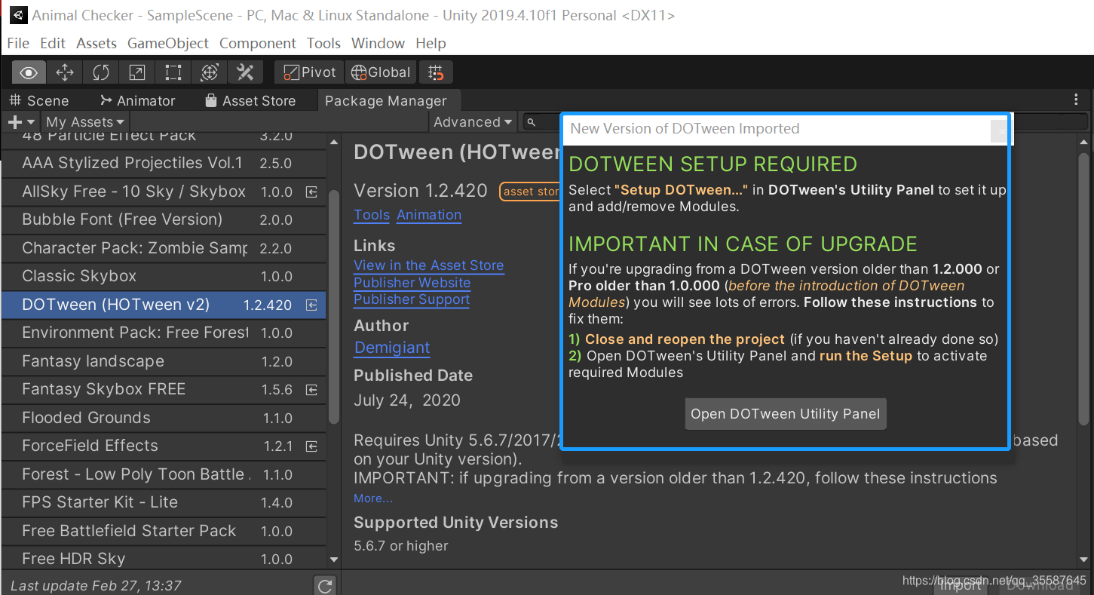This screenshot has height=595, width=1094.
Task: Select the Rect Transform tool
Action: (173, 72)
